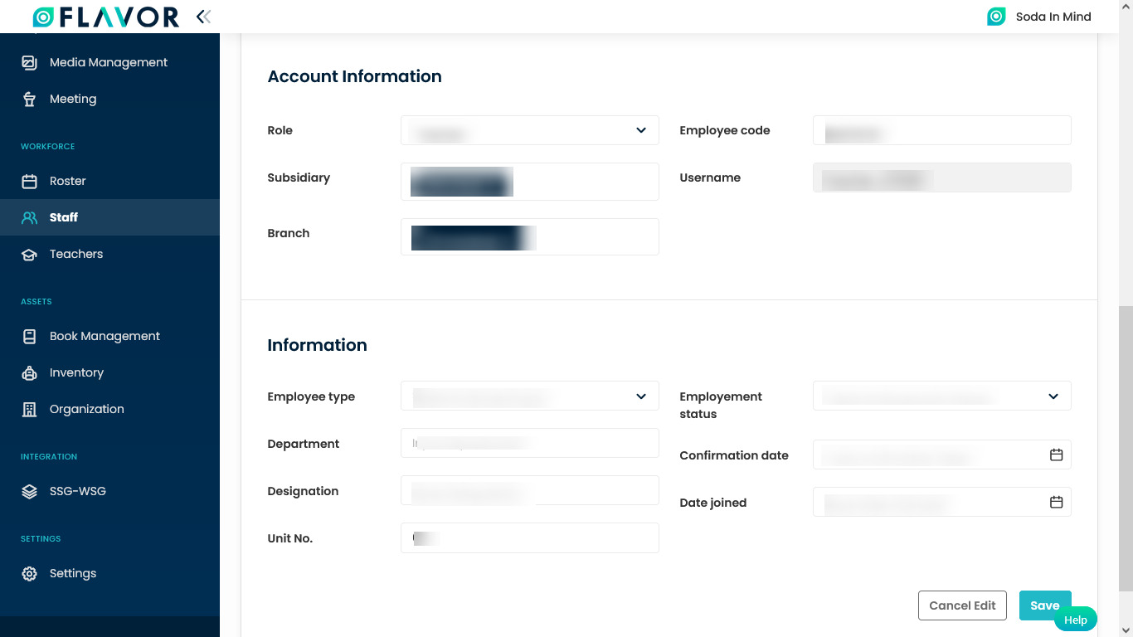Click the Employee code input field
The height and width of the screenshot is (637, 1133).
pyautogui.click(x=941, y=130)
